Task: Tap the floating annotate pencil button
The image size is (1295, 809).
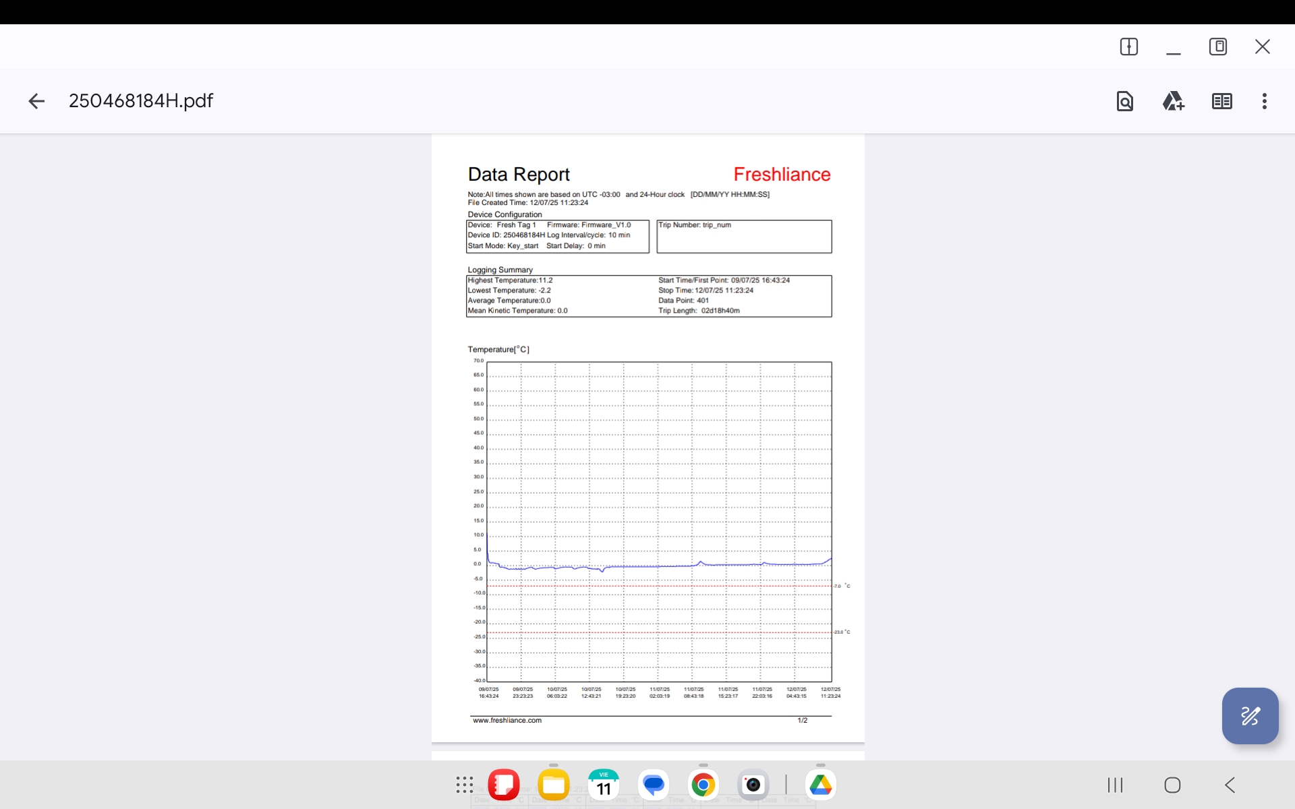Action: 1249,715
